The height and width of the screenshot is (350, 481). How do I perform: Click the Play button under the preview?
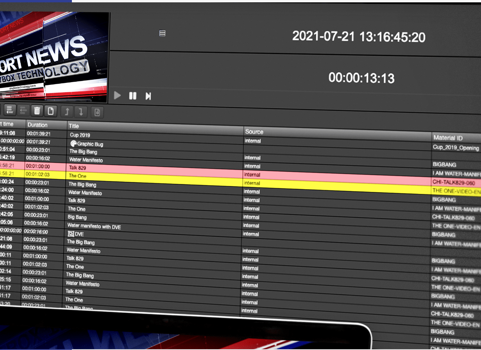click(117, 95)
